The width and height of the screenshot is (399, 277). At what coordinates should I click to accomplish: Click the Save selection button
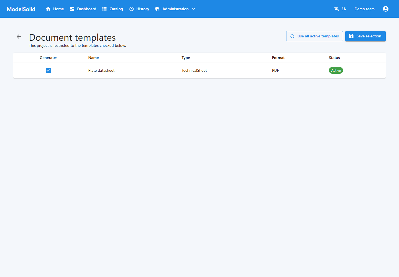tap(365, 36)
